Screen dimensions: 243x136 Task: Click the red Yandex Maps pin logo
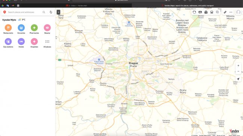coord(4,12)
